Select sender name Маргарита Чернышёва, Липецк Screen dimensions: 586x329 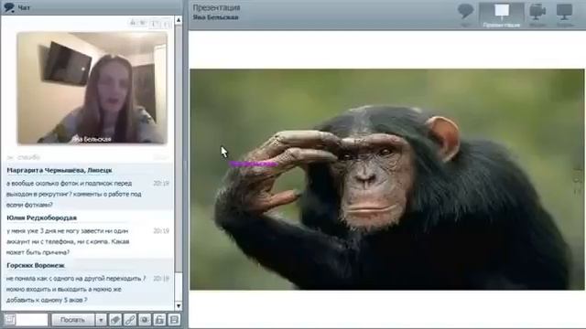coord(60,170)
